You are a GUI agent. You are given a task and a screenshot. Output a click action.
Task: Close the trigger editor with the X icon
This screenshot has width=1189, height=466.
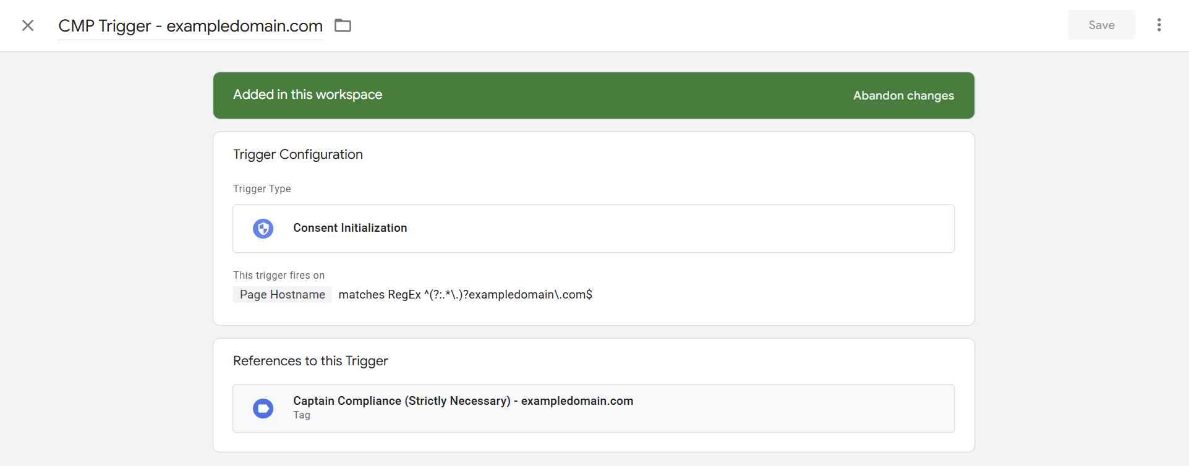28,25
